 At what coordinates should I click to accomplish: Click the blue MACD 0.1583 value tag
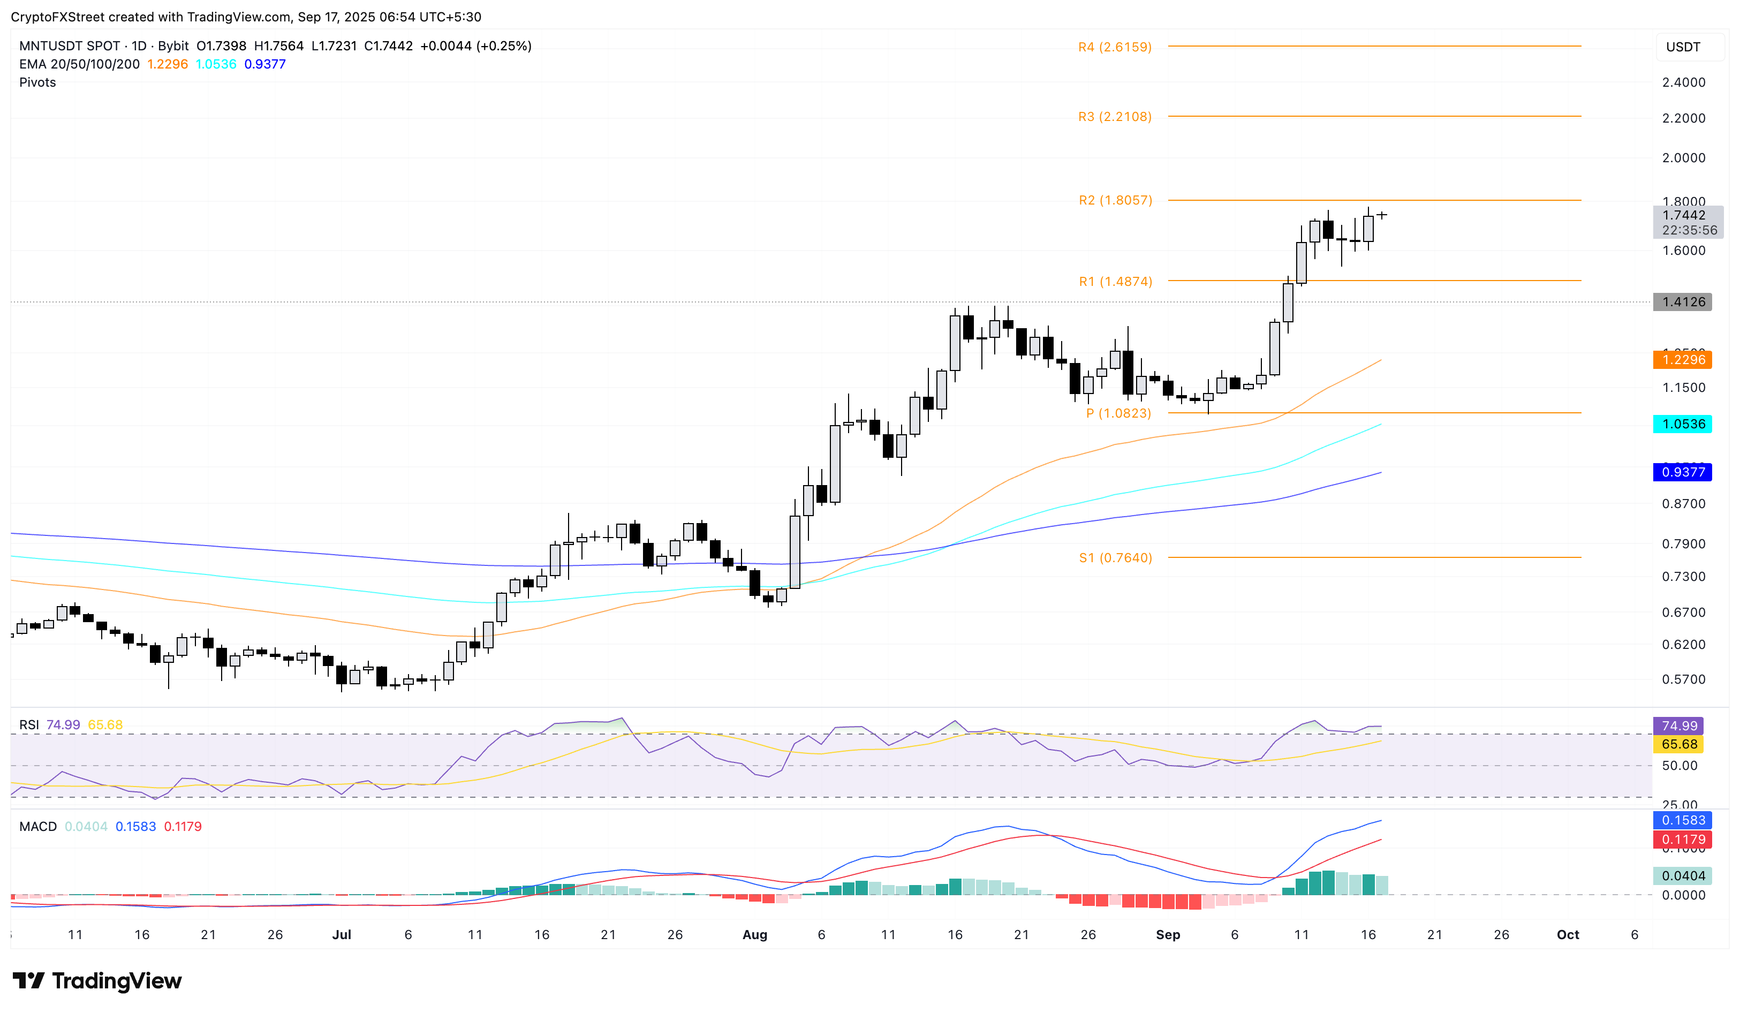click(1683, 820)
